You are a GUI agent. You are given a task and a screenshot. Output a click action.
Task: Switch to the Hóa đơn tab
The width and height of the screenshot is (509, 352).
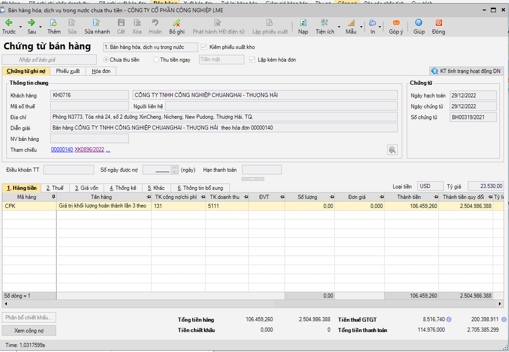point(101,71)
